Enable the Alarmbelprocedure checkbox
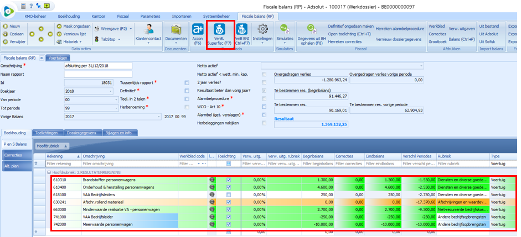The height and width of the screenshot is (237, 521). 264,98
